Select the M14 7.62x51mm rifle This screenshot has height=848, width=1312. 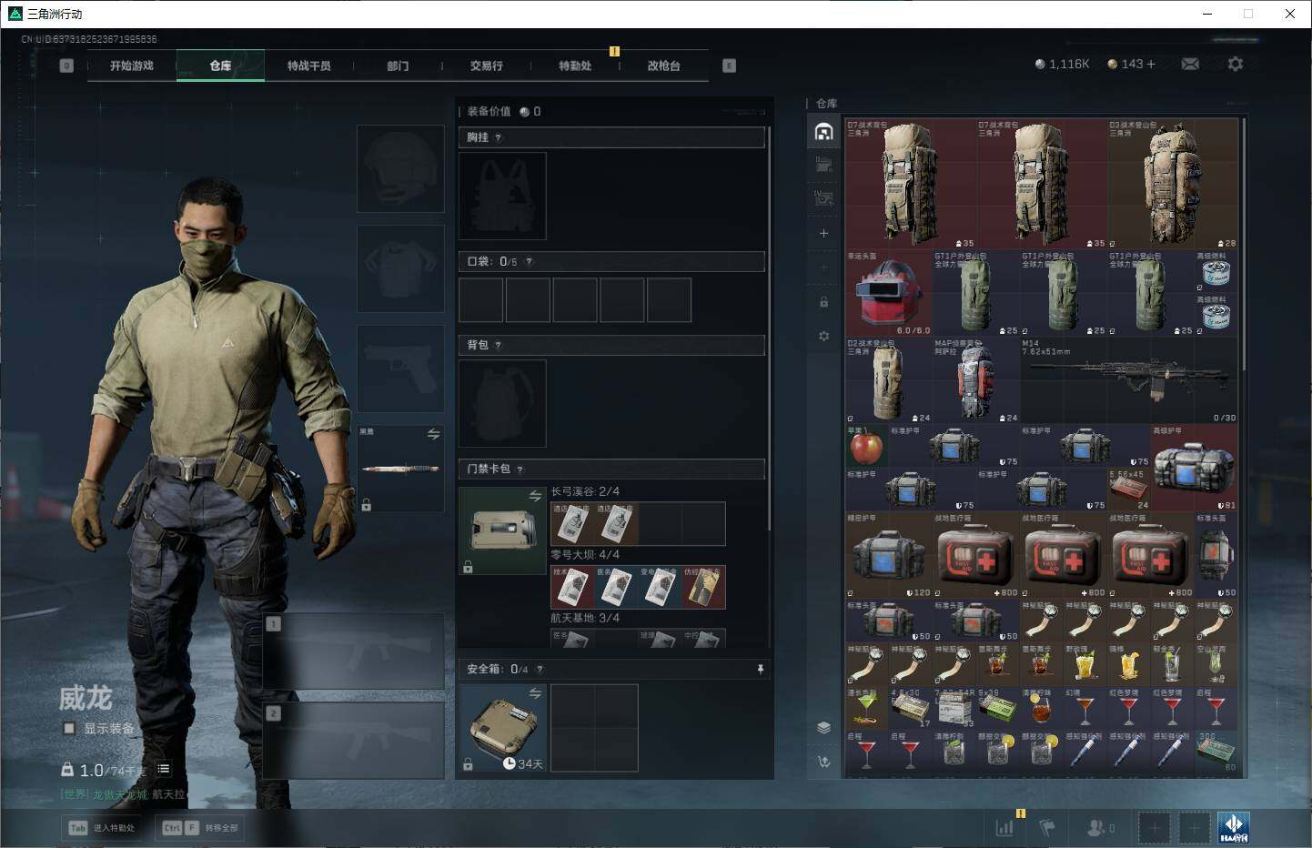point(1129,381)
